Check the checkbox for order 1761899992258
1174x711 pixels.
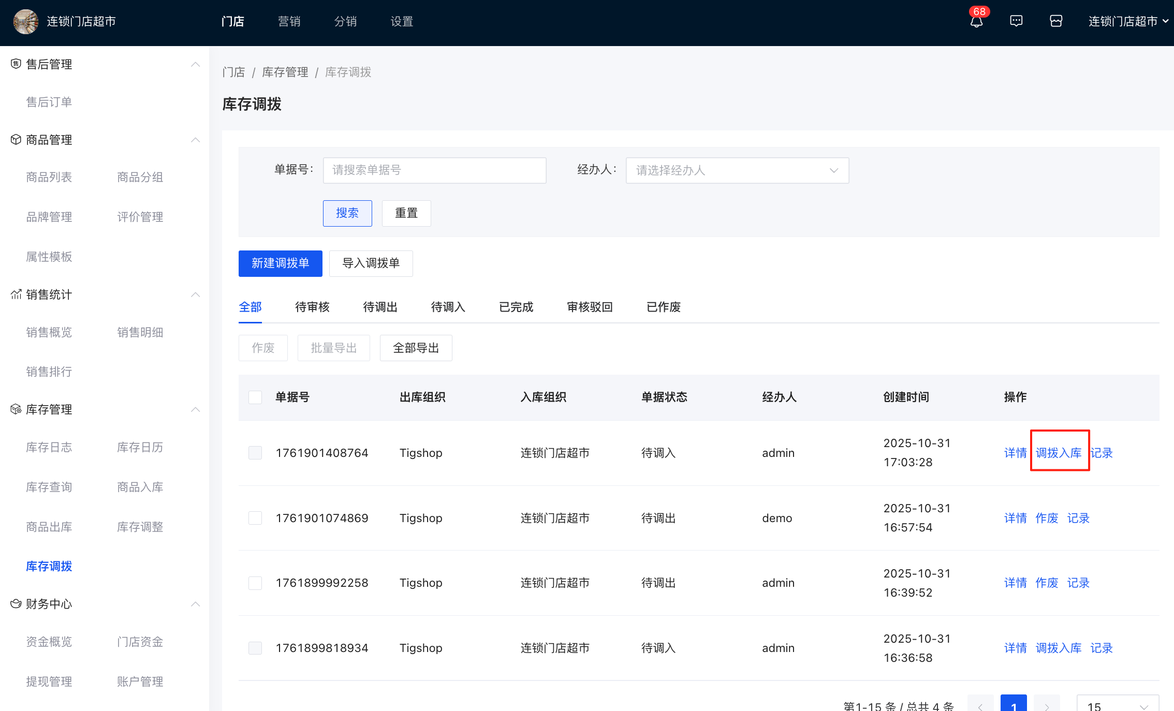click(x=255, y=583)
